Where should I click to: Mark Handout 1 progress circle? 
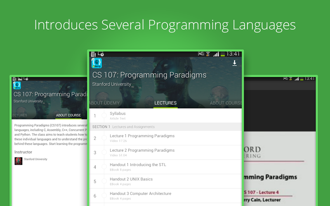tap(104, 167)
